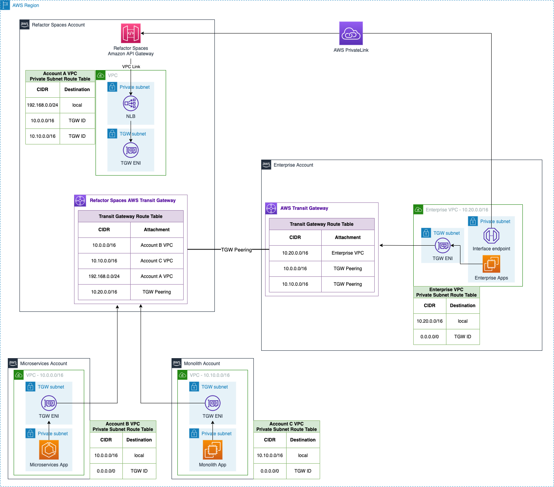The width and height of the screenshot is (554, 487).
Task: Click the NLB load balancer icon
Action: click(131, 104)
